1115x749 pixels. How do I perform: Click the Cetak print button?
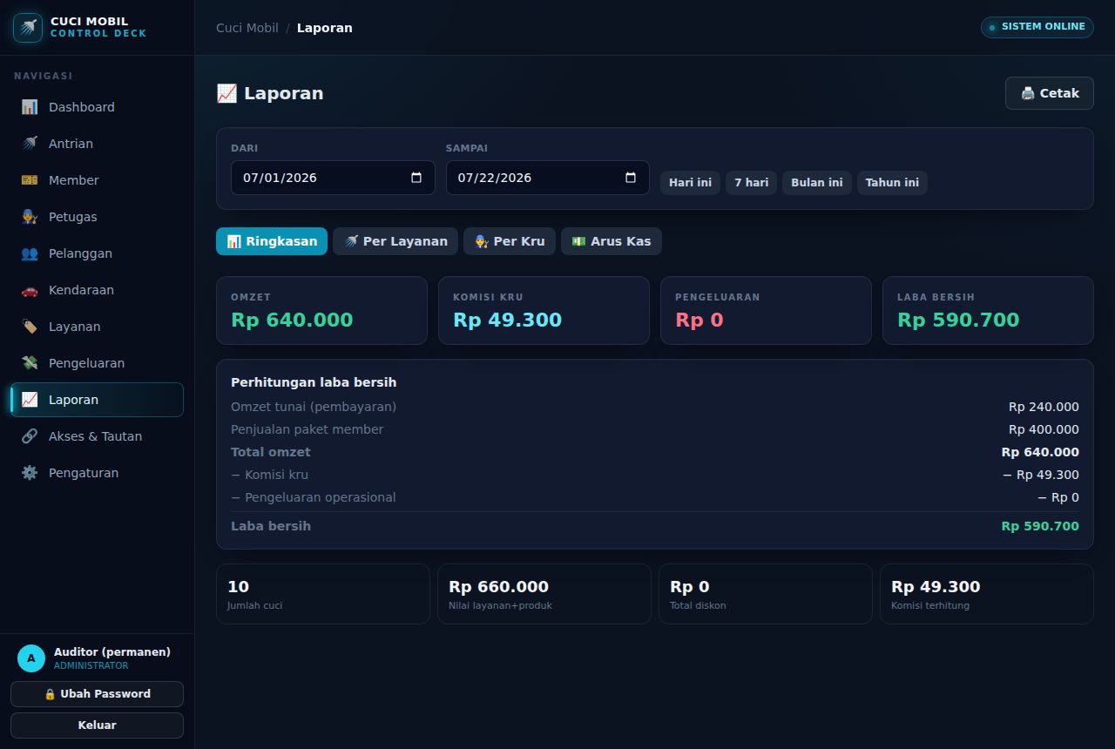pos(1050,93)
